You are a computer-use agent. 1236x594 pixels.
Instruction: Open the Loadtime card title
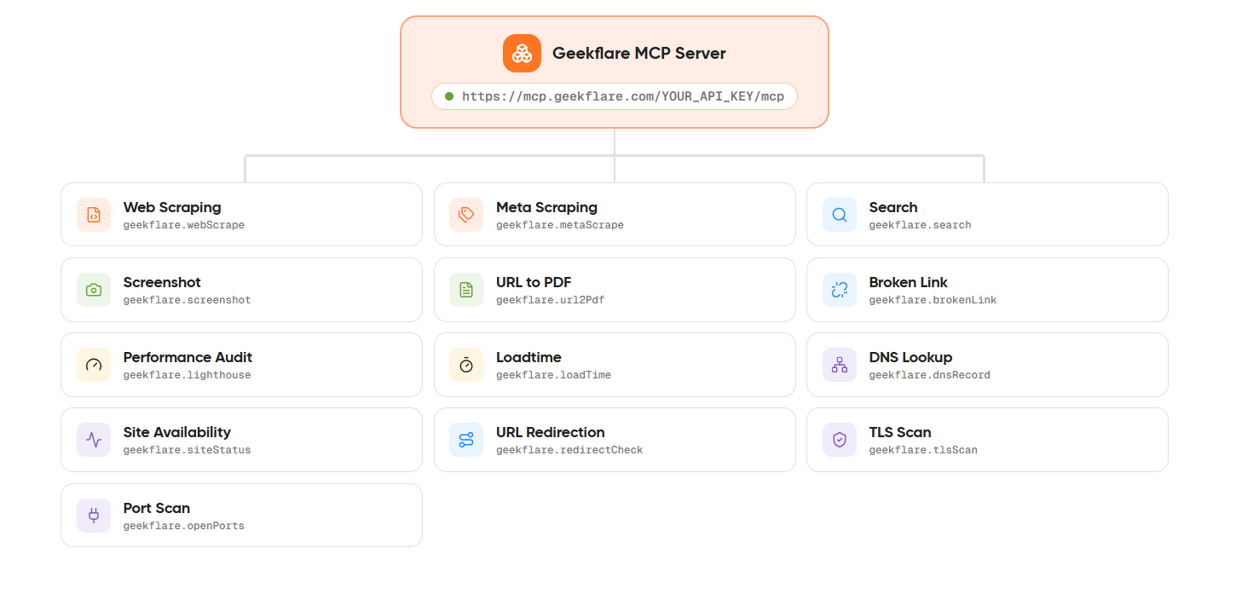pos(528,357)
